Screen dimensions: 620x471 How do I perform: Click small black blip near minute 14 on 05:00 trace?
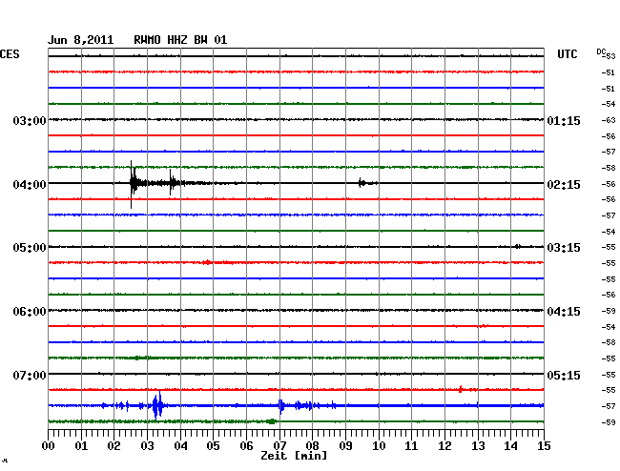pyautogui.click(x=518, y=247)
